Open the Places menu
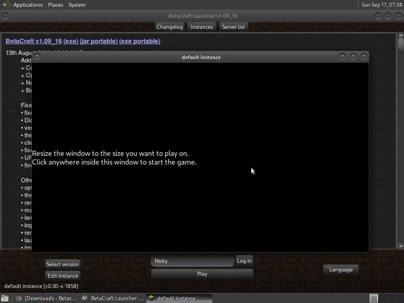The height and width of the screenshot is (303, 404). tap(55, 5)
